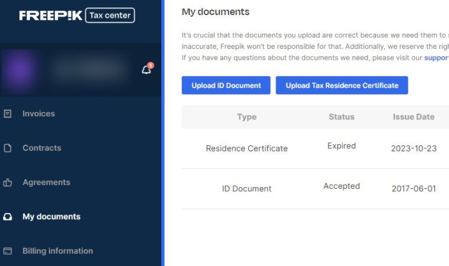Click Upload ID Document button
The height and width of the screenshot is (266, 449).
coord(226,85)
